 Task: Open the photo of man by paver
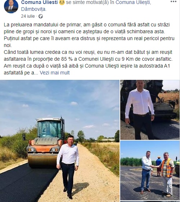tap(150, 110)
